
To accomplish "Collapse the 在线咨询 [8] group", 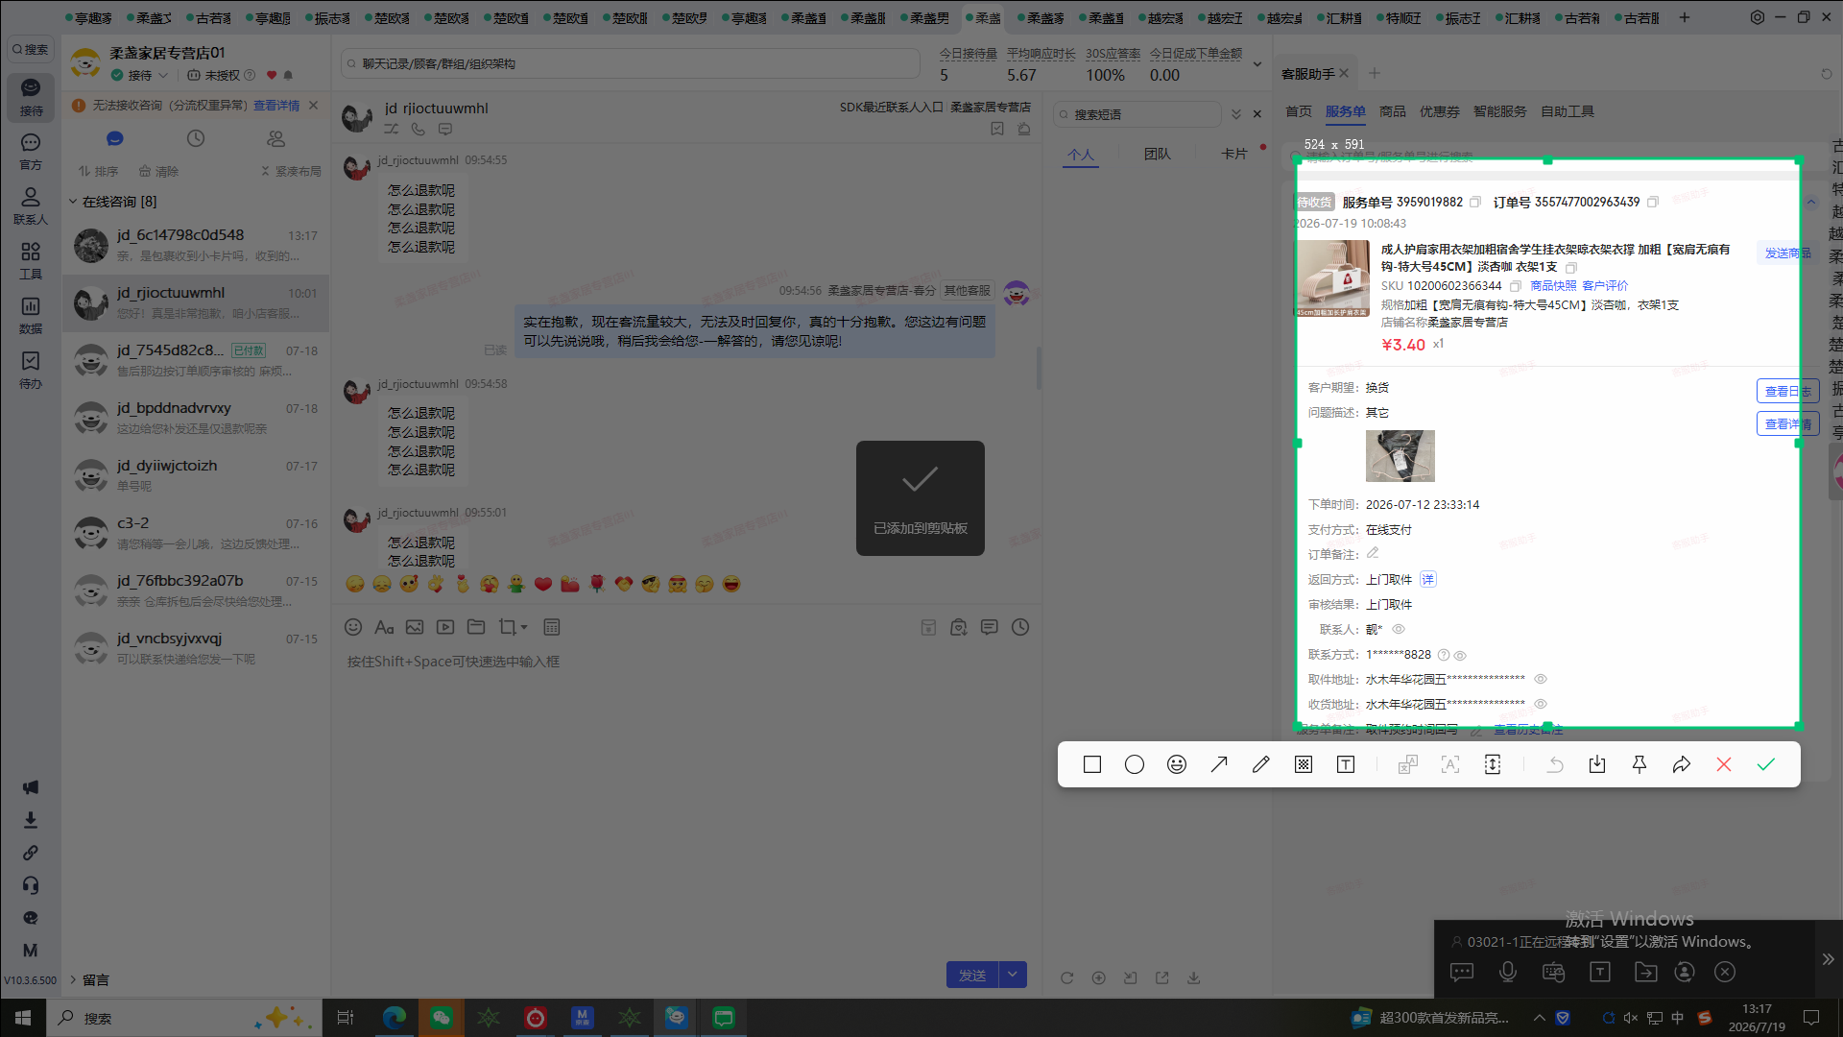I will coord(73,202).
